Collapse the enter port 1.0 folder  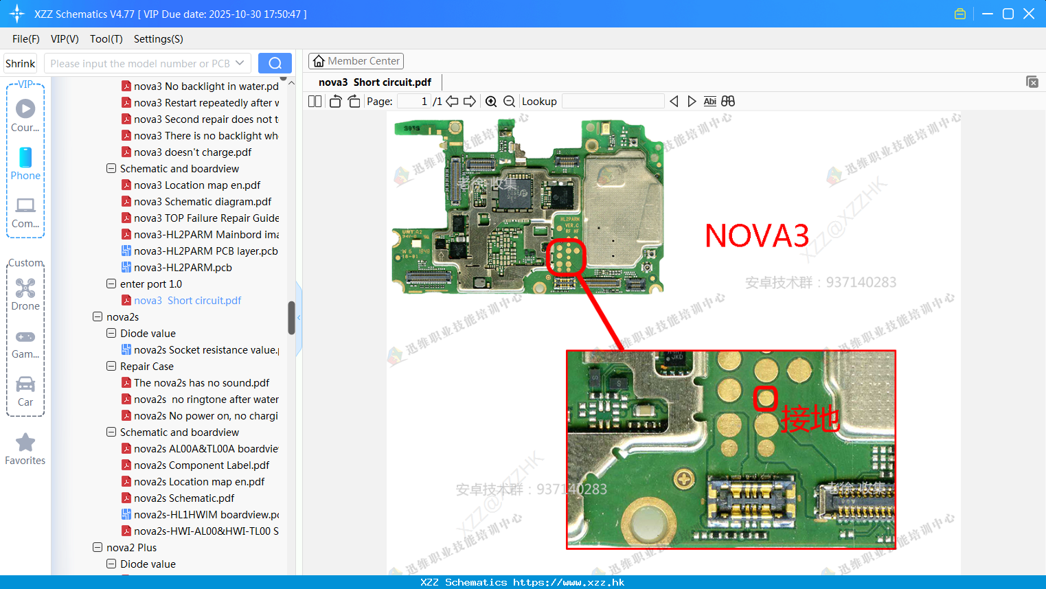pyautogui.click(x=111, y=284)
